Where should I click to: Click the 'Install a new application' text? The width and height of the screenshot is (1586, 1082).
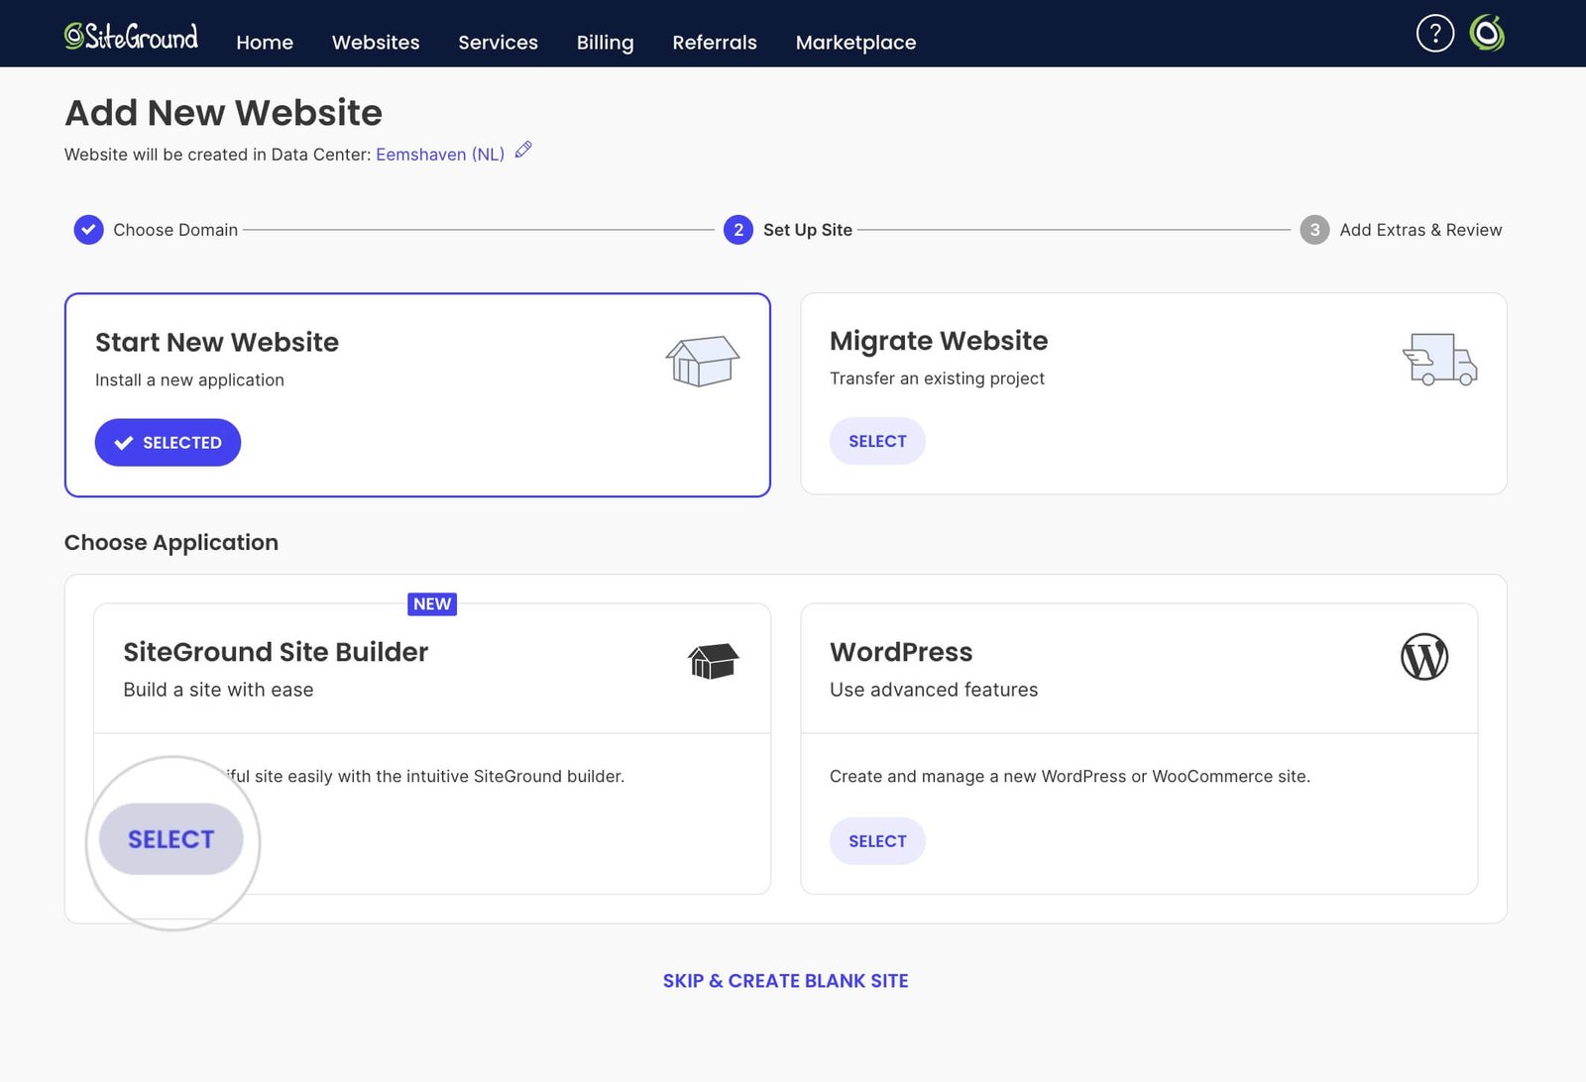point(189,380)
